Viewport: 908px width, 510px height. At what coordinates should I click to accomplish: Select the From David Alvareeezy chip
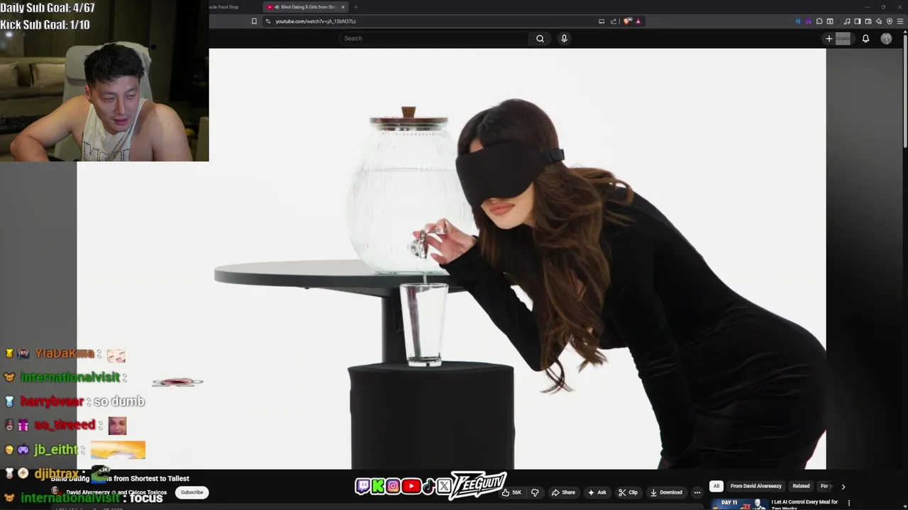coord(756,486)
